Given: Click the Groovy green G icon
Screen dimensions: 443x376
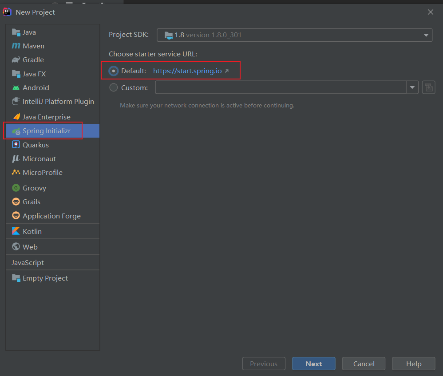Looking at the screenshot, I should click(x=16, y=188).
